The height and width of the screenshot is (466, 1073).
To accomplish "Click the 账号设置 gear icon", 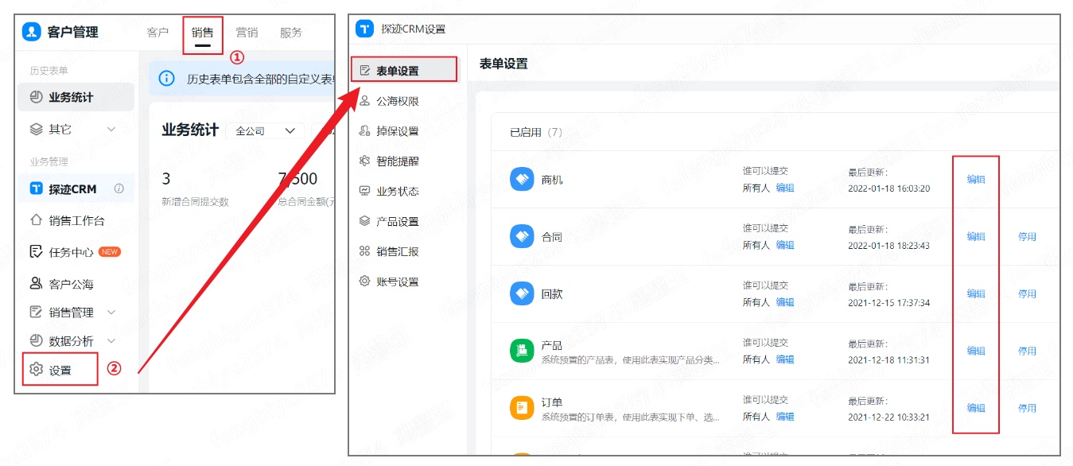I will pos(365,282).
